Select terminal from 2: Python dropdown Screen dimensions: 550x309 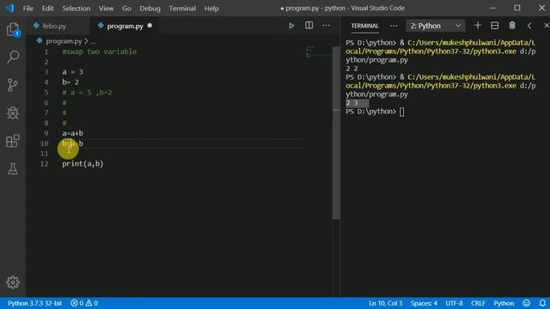tap(436, 26)
